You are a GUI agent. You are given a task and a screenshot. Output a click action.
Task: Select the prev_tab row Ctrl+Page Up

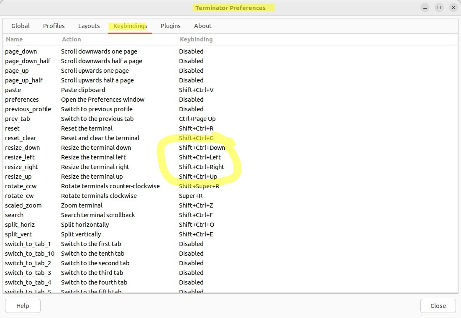tap(197, 118)
